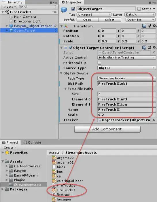Viewport: 157px width, 202px height.
Task: Open the Path Type Streaming Assets dropdown
Action: (x=127, y=78)
